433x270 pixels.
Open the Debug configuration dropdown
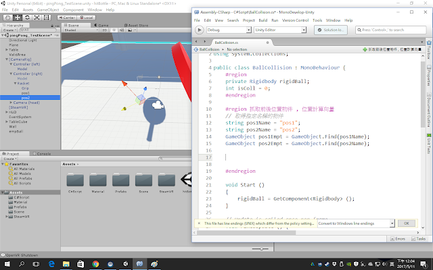click(x=229, y=30)
